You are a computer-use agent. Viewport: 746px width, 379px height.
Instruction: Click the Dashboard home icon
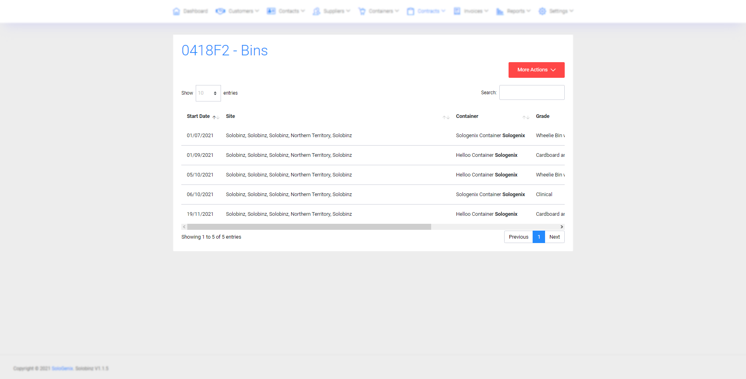176,11
